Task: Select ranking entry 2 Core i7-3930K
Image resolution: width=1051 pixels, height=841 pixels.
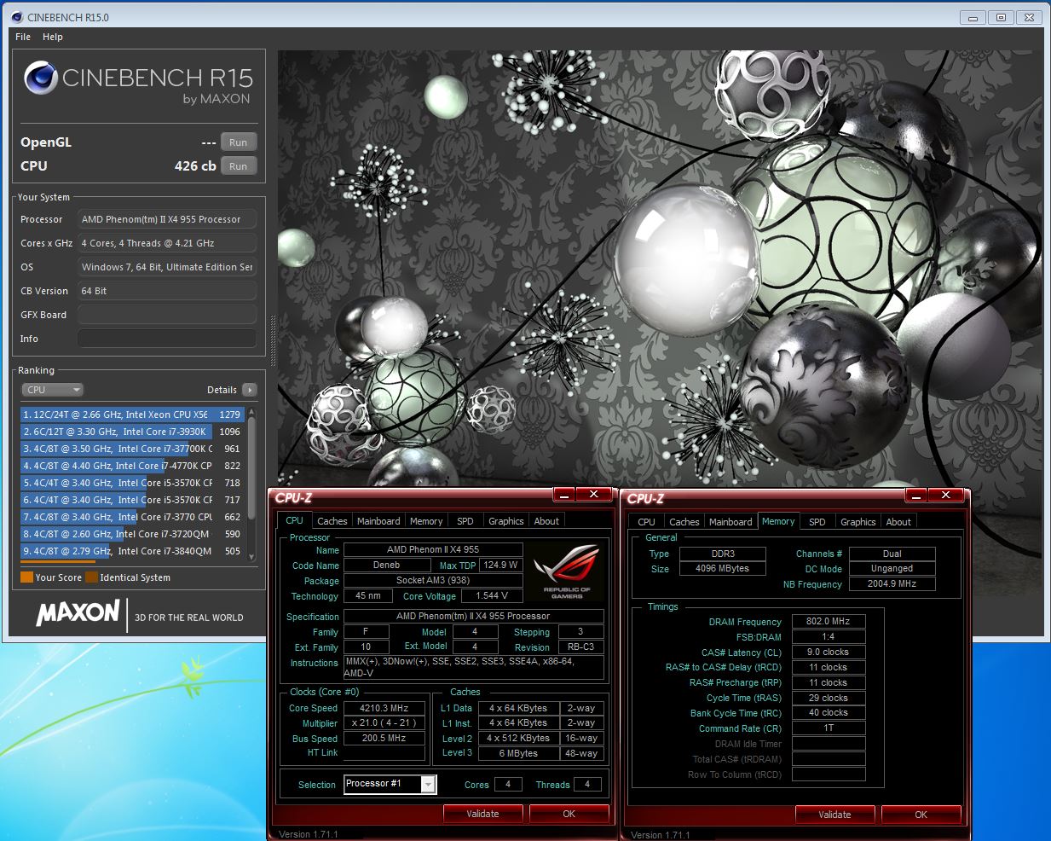Action: tap(132, 432)
